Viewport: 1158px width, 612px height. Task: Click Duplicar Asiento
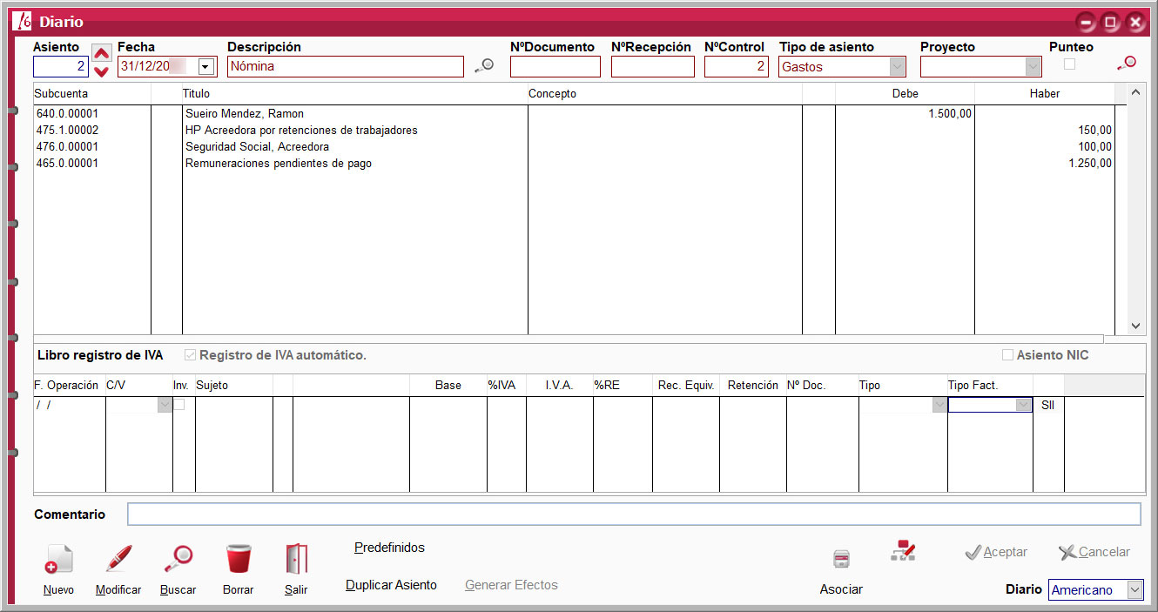(x=391, y=585)
